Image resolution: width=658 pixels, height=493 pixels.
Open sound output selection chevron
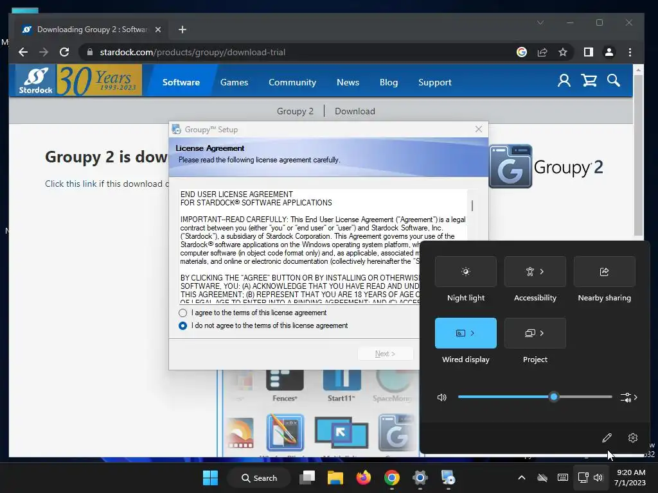click(629, 397)
